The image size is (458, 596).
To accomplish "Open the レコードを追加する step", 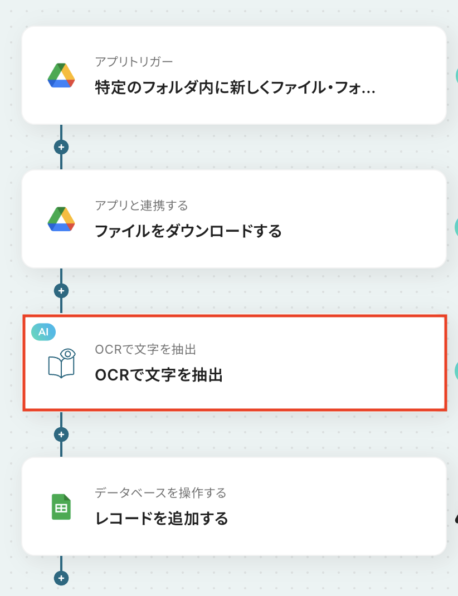I will coord(234,506).
